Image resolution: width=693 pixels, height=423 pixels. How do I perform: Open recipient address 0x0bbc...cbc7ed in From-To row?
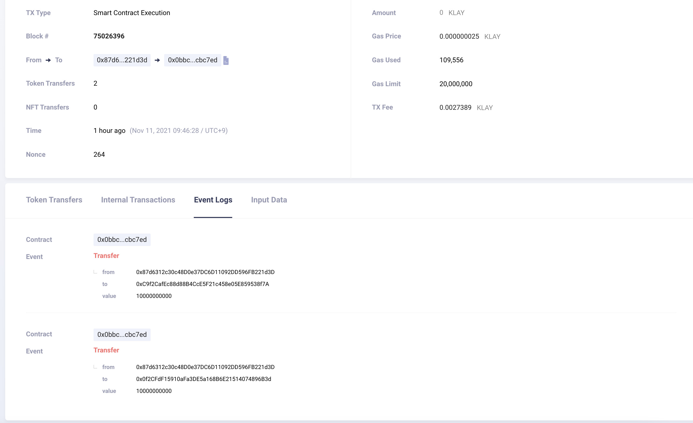coord(192,60)
